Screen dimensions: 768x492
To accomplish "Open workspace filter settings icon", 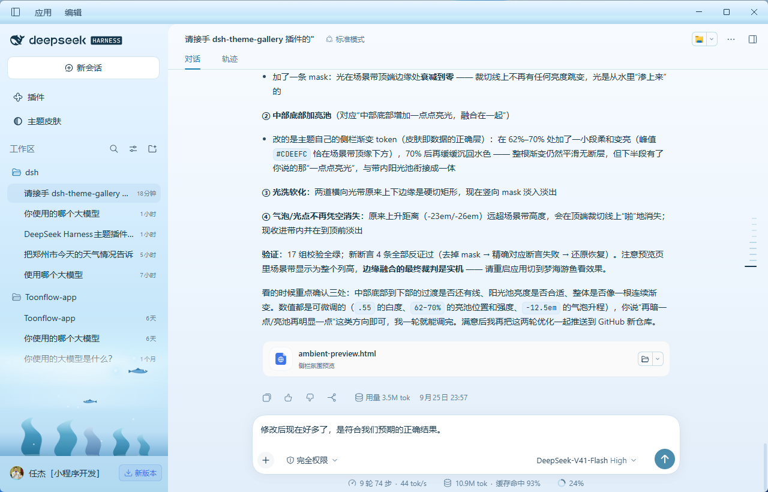I will 133,149.
